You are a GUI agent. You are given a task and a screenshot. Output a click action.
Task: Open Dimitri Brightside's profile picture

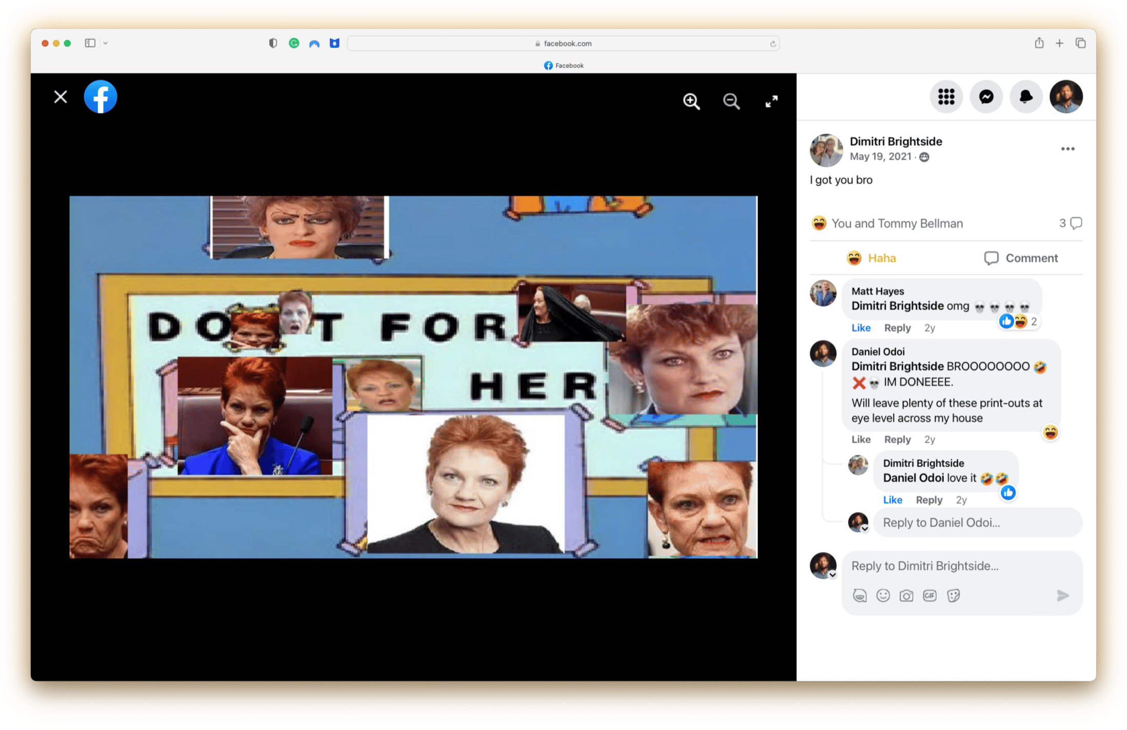point(826,150)
